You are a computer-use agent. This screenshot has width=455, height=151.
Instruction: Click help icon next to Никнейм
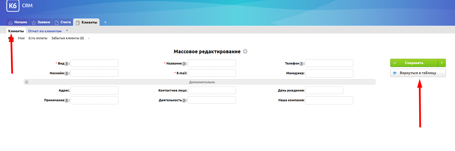click(66, 73)
